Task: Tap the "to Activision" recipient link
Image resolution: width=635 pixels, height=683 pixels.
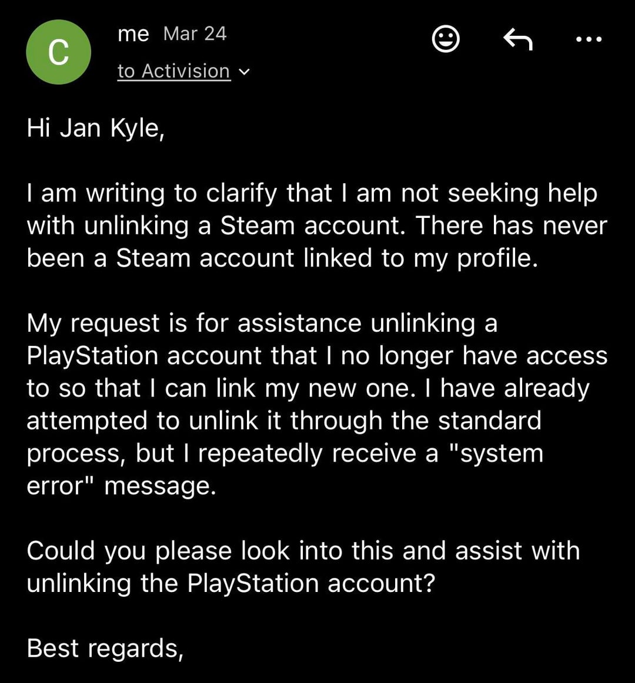Action: tap(173, 71)
